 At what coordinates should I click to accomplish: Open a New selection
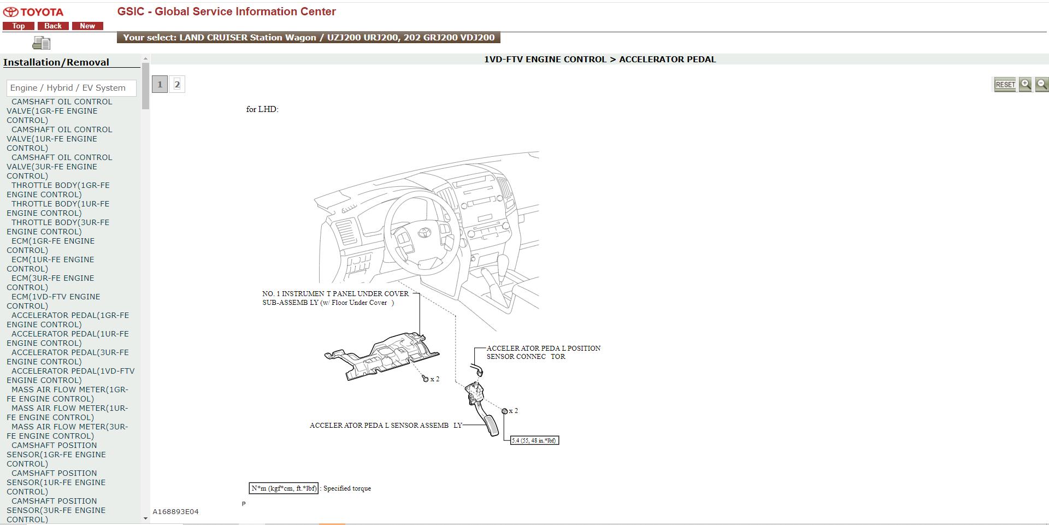87,26
